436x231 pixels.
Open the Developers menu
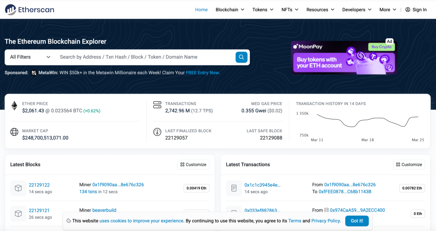coord(357,10)
